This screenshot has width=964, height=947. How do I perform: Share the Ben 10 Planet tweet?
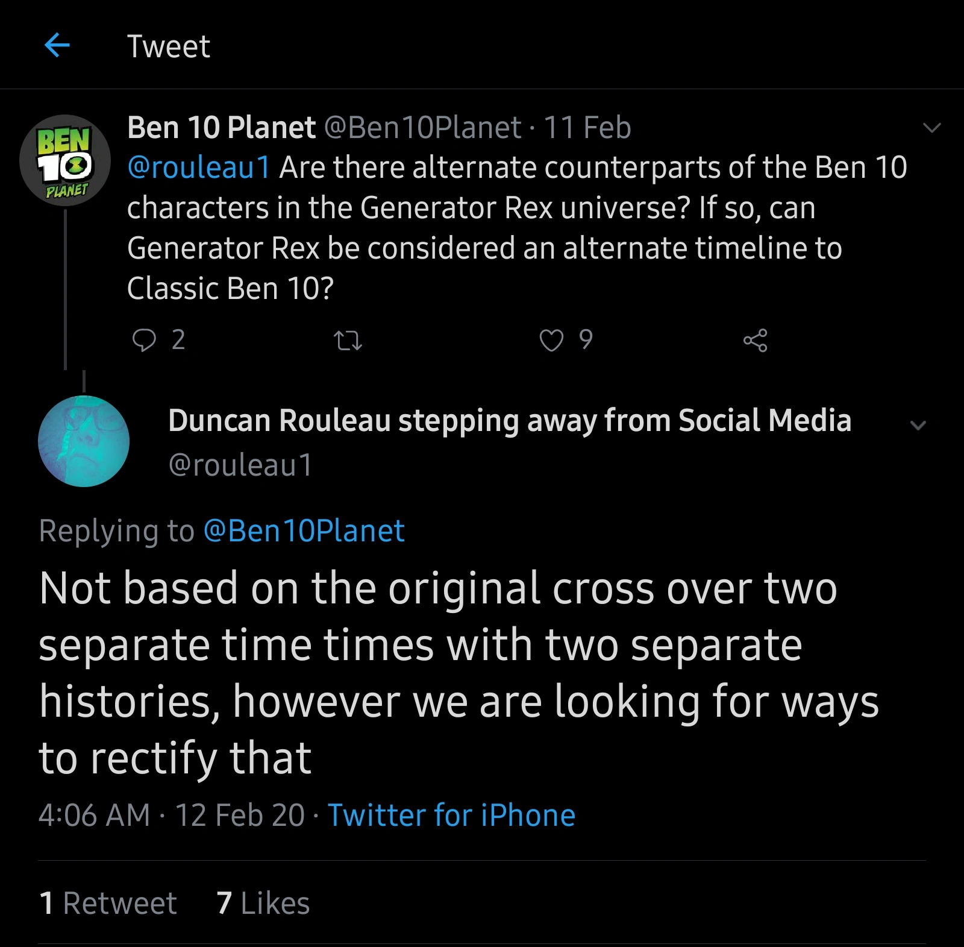pos(755,341)
